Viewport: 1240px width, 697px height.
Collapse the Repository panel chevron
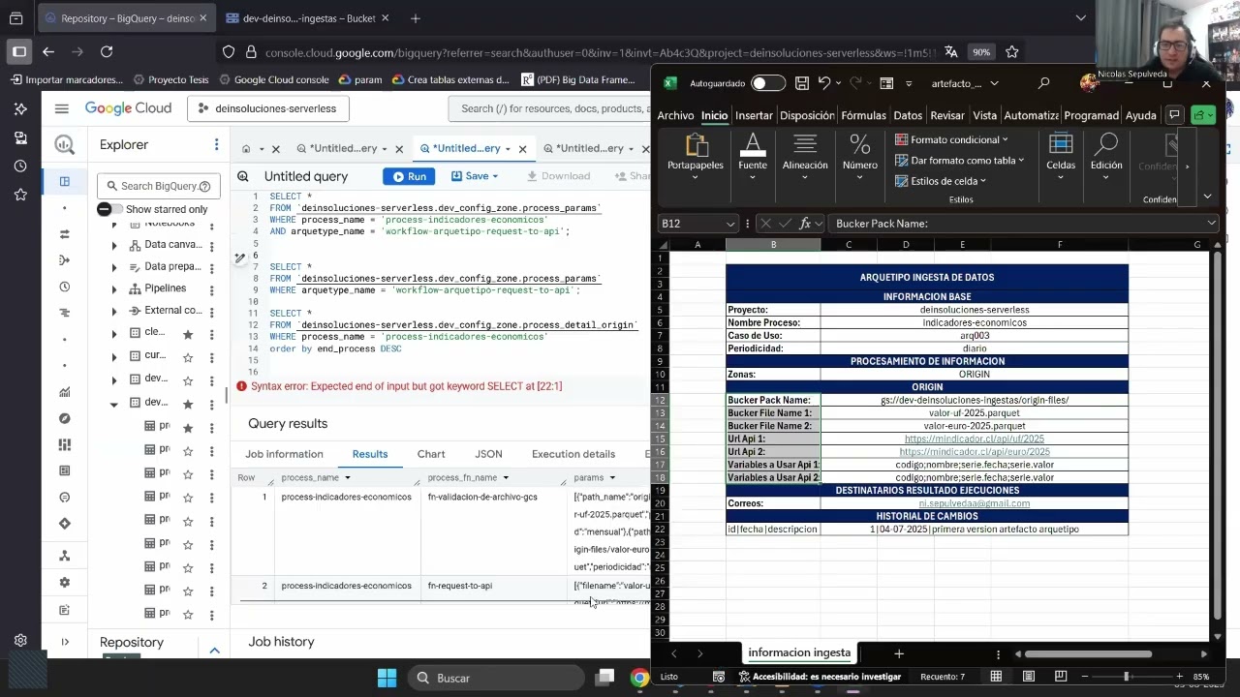click(x=214, y=650)
